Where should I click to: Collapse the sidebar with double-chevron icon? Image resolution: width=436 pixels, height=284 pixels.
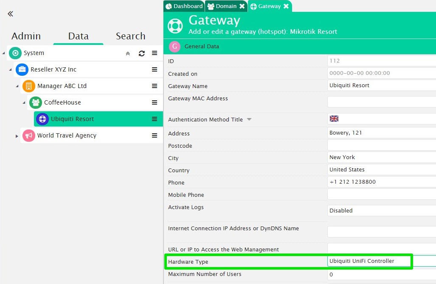click(x=10, y=14)
